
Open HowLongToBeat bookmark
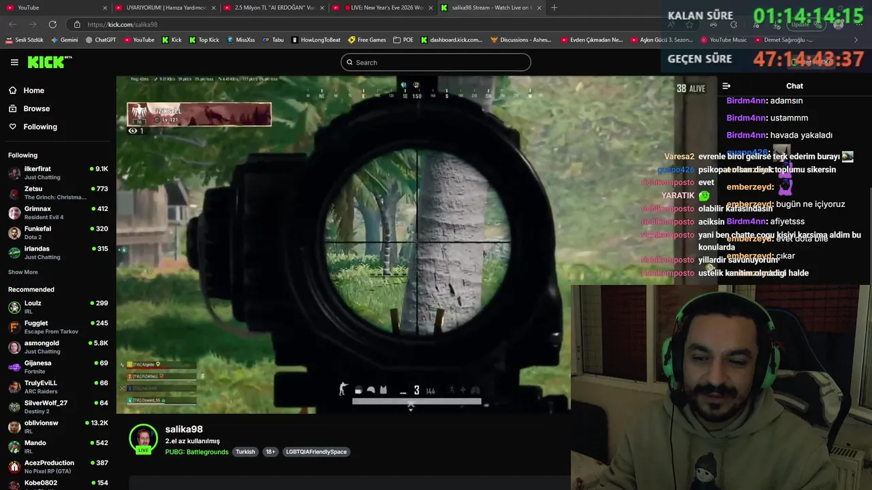point(316,40)
